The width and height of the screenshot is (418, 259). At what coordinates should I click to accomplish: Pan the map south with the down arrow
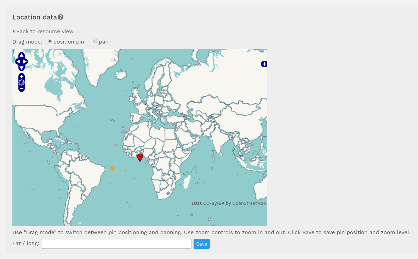[x=22, y=68]
